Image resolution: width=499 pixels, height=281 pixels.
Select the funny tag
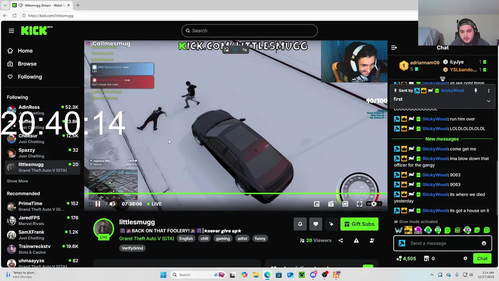pyautogui.click(x=260, y=238)
